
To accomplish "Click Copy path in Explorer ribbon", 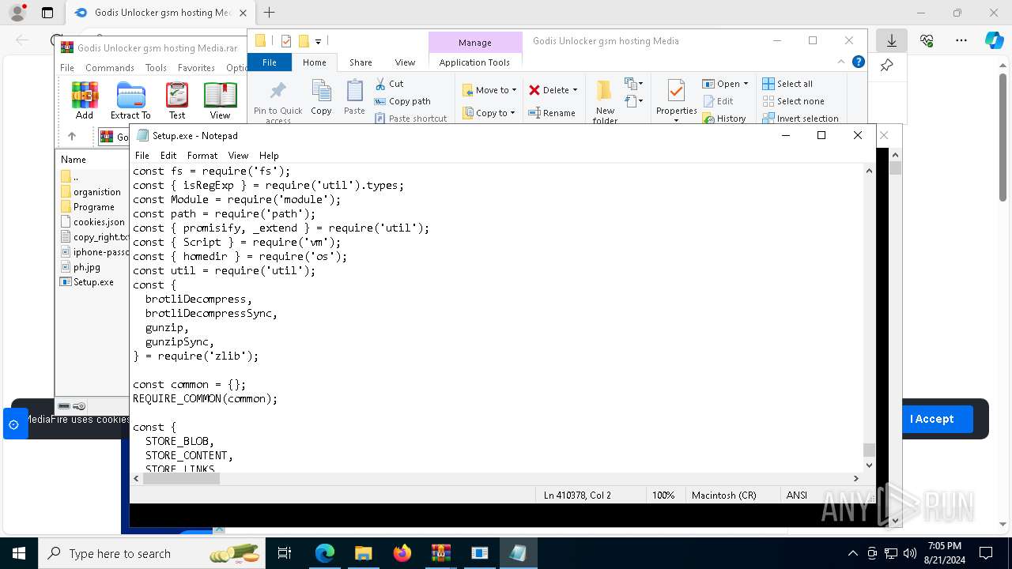I will [x=402, y=101].
